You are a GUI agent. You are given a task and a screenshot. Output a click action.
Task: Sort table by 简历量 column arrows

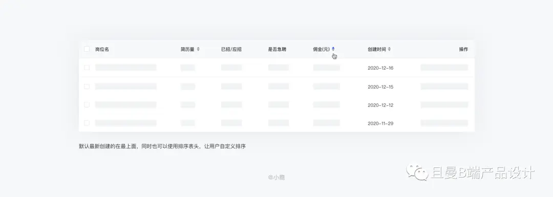[x=198, y=49]
